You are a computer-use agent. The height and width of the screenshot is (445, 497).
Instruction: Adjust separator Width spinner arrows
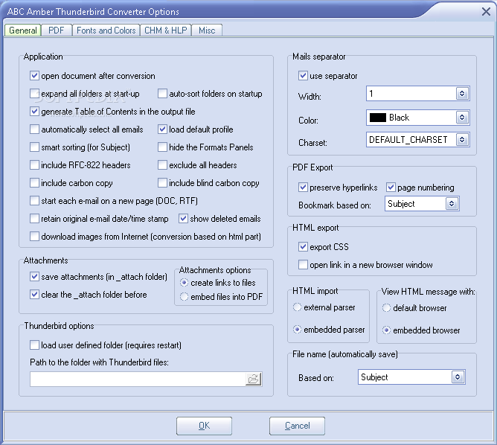(462, 94)
